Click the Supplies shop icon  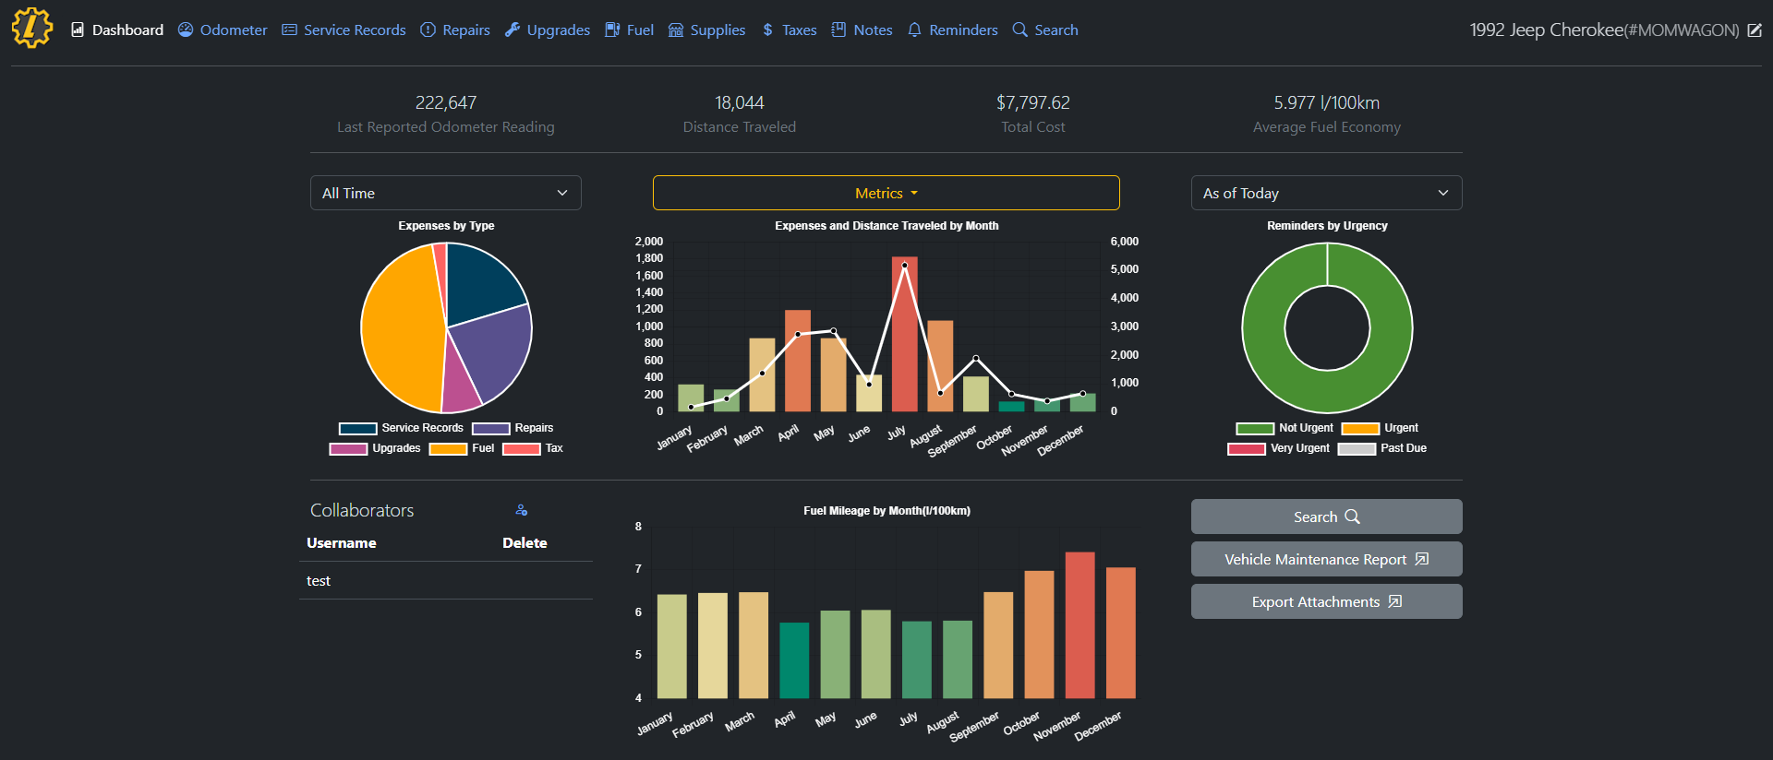[676, 30]
